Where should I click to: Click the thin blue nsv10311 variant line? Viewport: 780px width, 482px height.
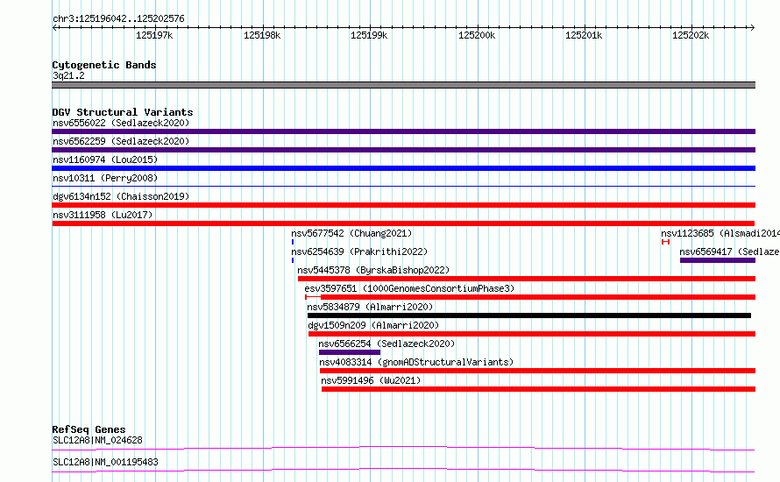coord(403,187)
